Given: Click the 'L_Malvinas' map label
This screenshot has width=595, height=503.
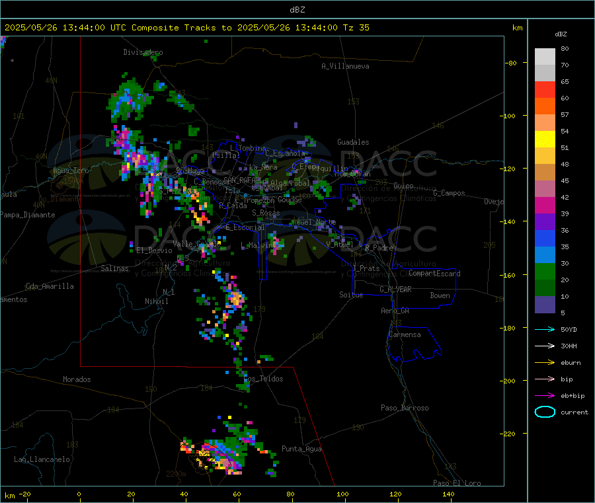Looking at the screenshot, I should click(x=258, y=245).
